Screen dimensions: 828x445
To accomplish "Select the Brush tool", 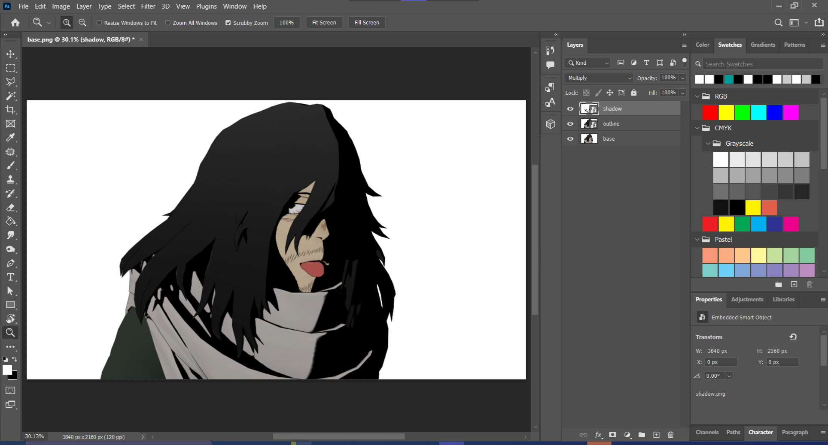I will [x=10, y=165].
